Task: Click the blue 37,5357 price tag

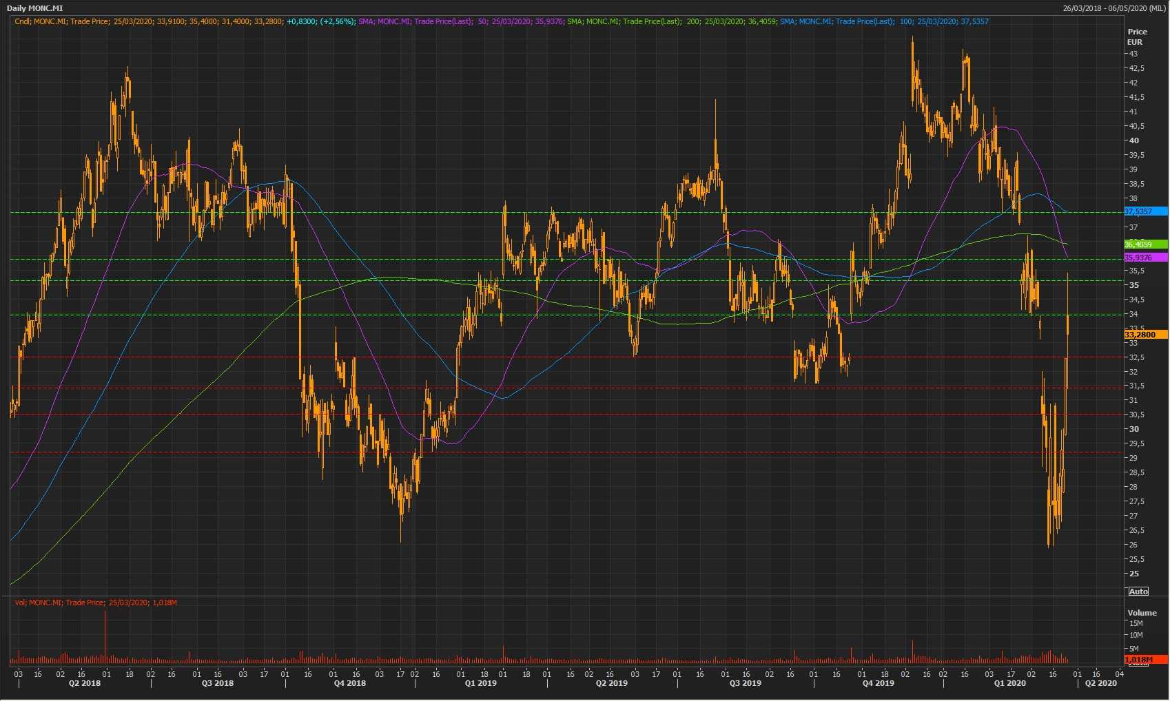Action: coord(1145,211)
